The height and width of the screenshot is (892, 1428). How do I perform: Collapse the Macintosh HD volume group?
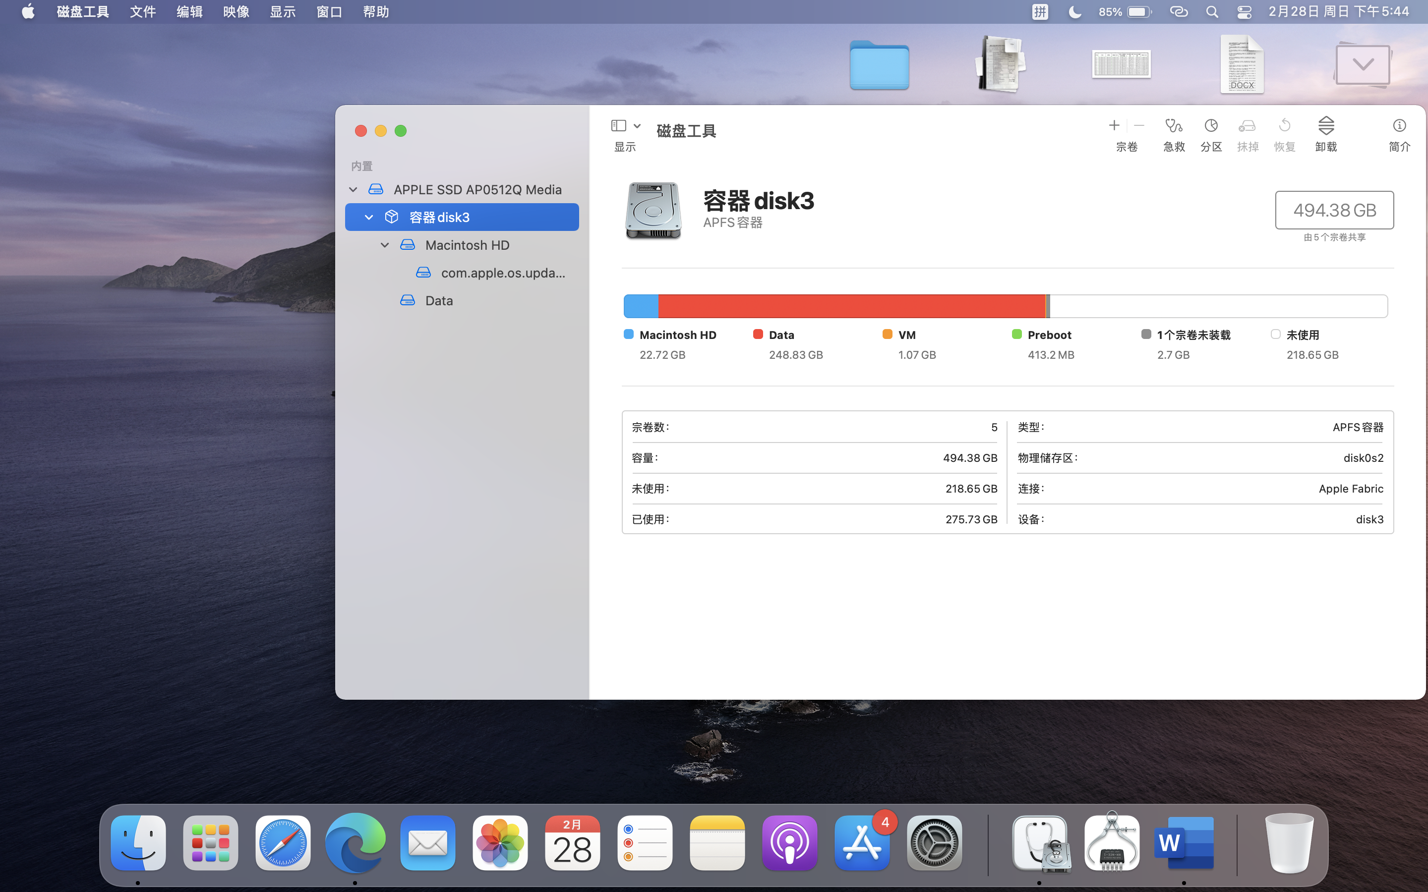(x=385, y=245)
